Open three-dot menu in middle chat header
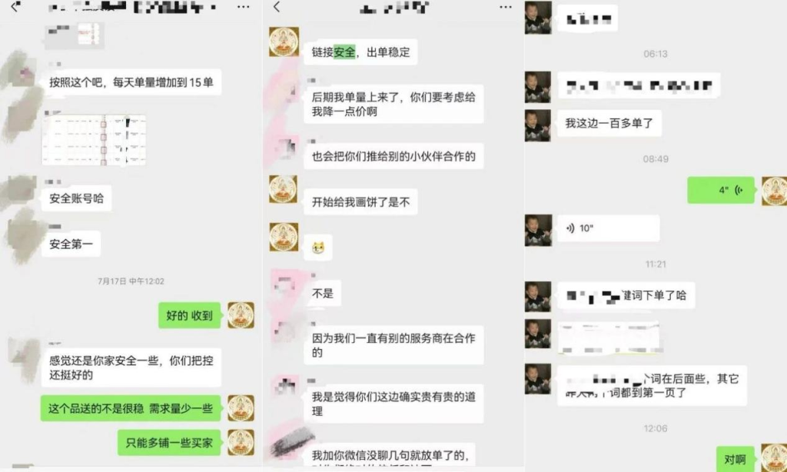 click(506, 7)
